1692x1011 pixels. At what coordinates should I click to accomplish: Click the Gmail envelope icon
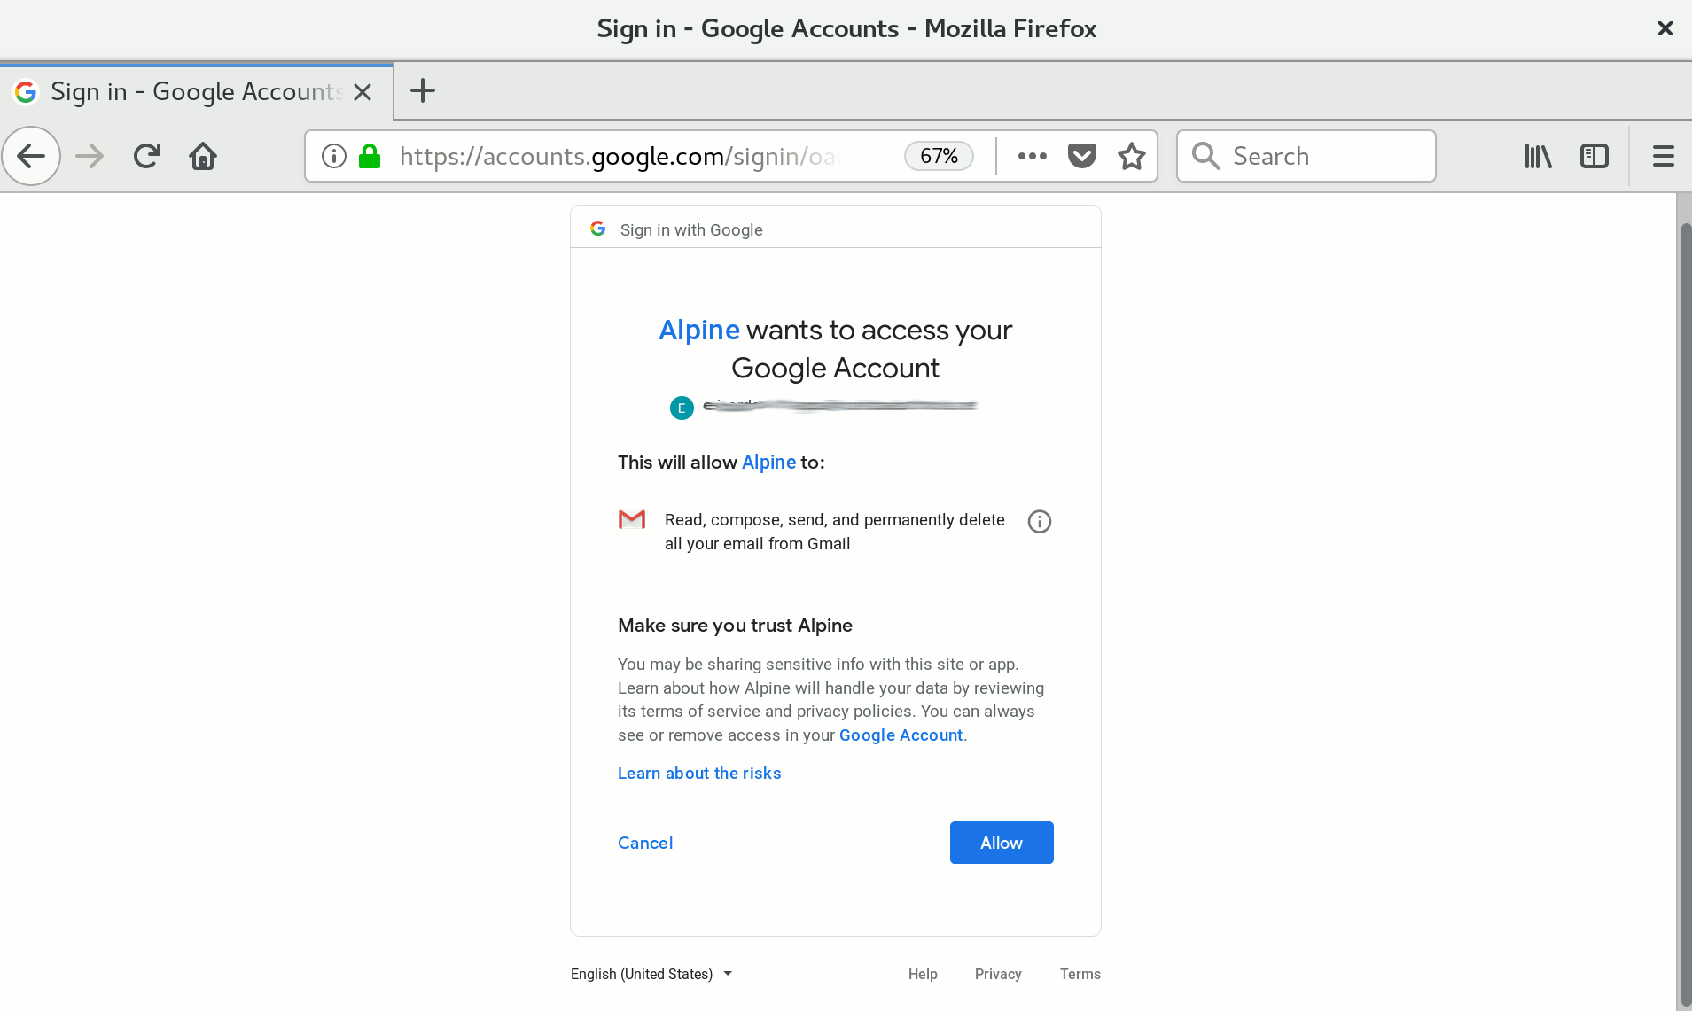pyautogui.click(x=632, y=519)
